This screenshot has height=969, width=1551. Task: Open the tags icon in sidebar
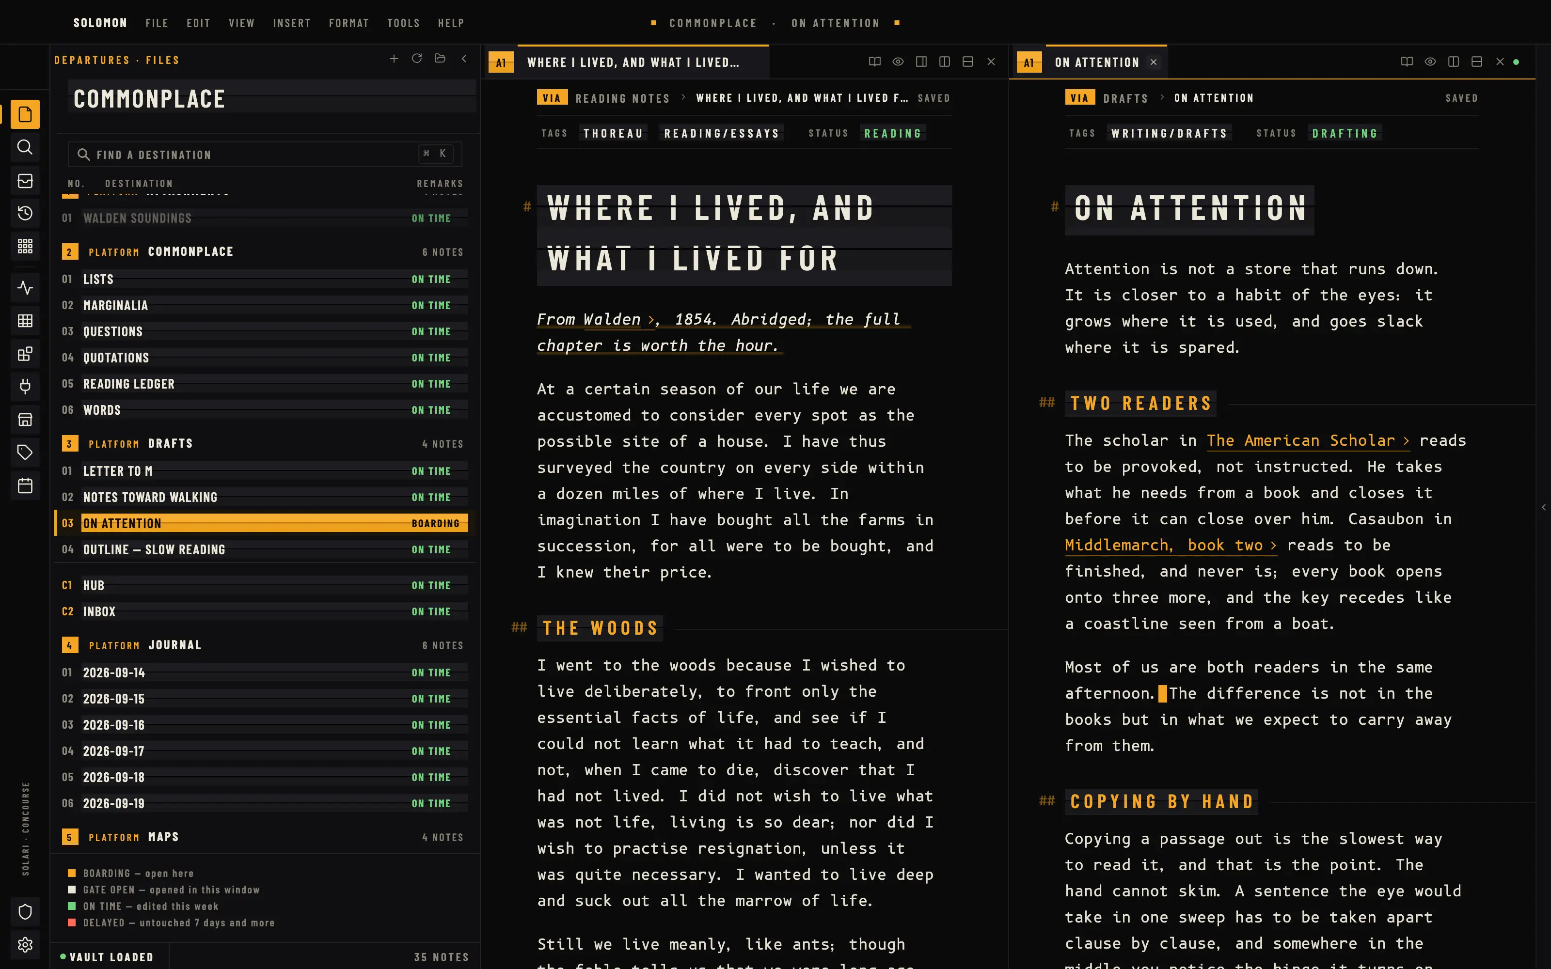25,453
